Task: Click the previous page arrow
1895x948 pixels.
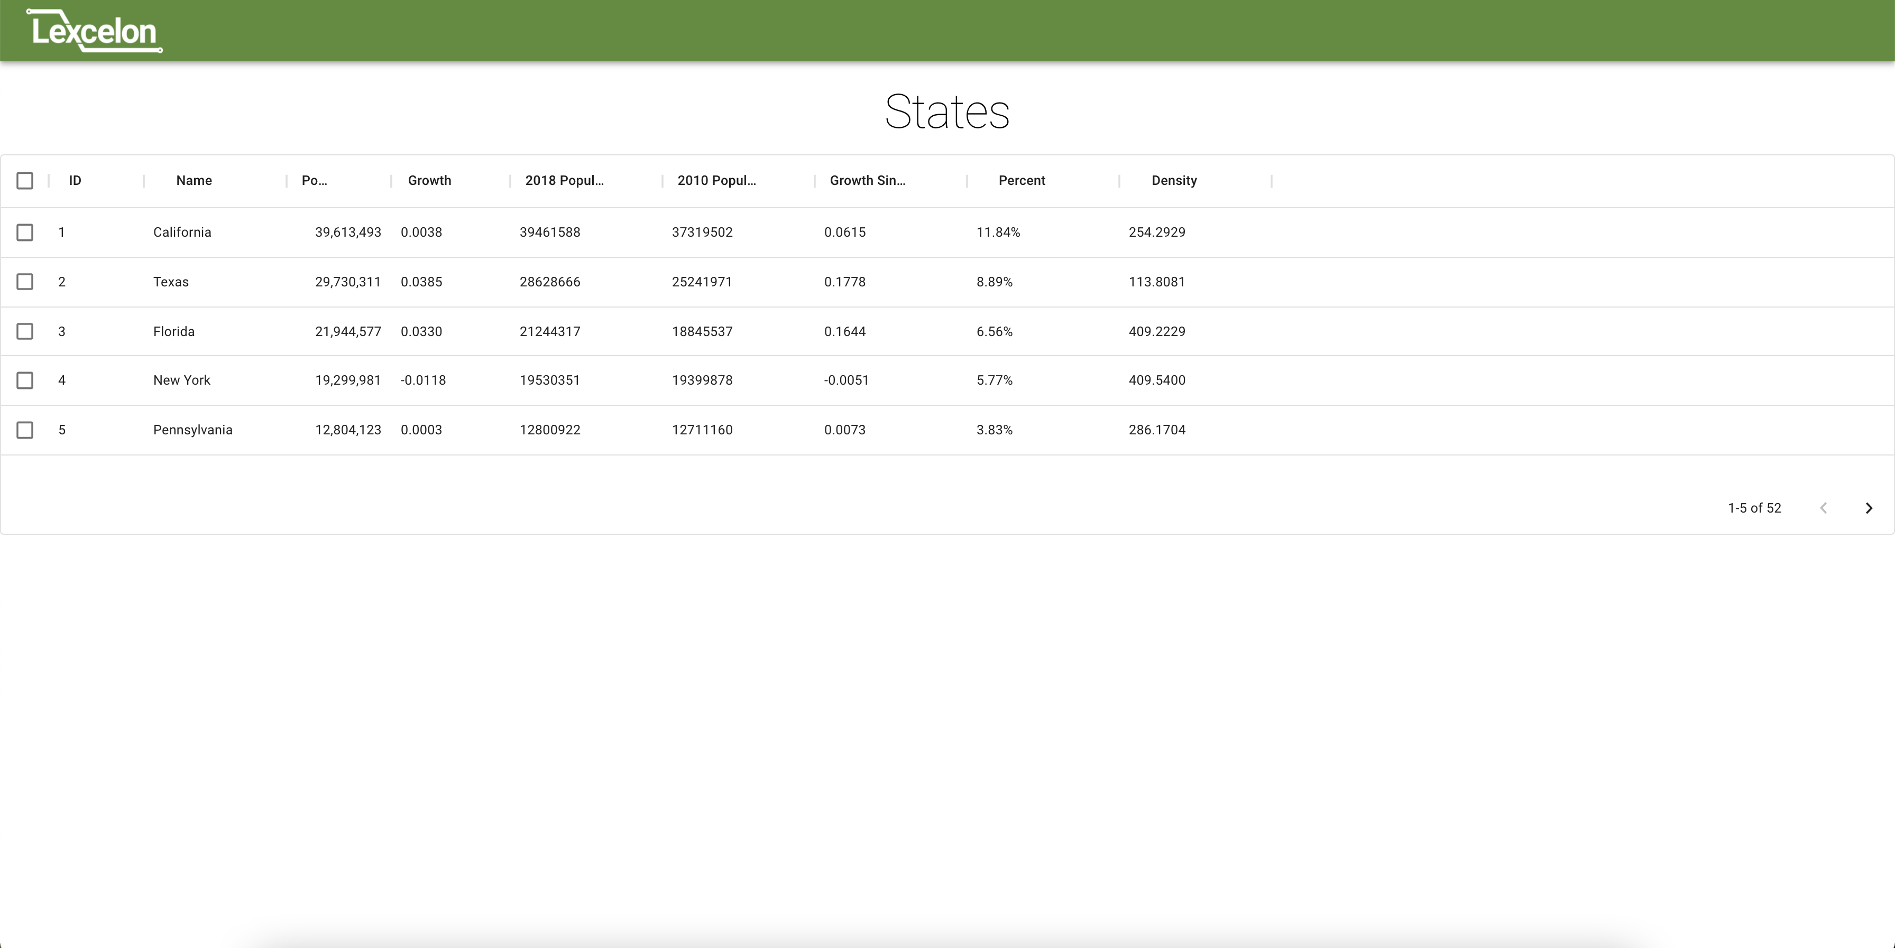Action: [1823, 508]
